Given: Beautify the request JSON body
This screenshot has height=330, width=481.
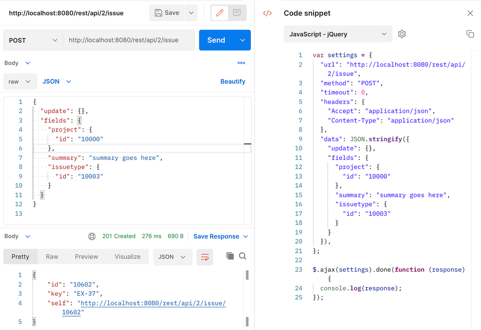Looking at the screenshot, I should point(233,81).
